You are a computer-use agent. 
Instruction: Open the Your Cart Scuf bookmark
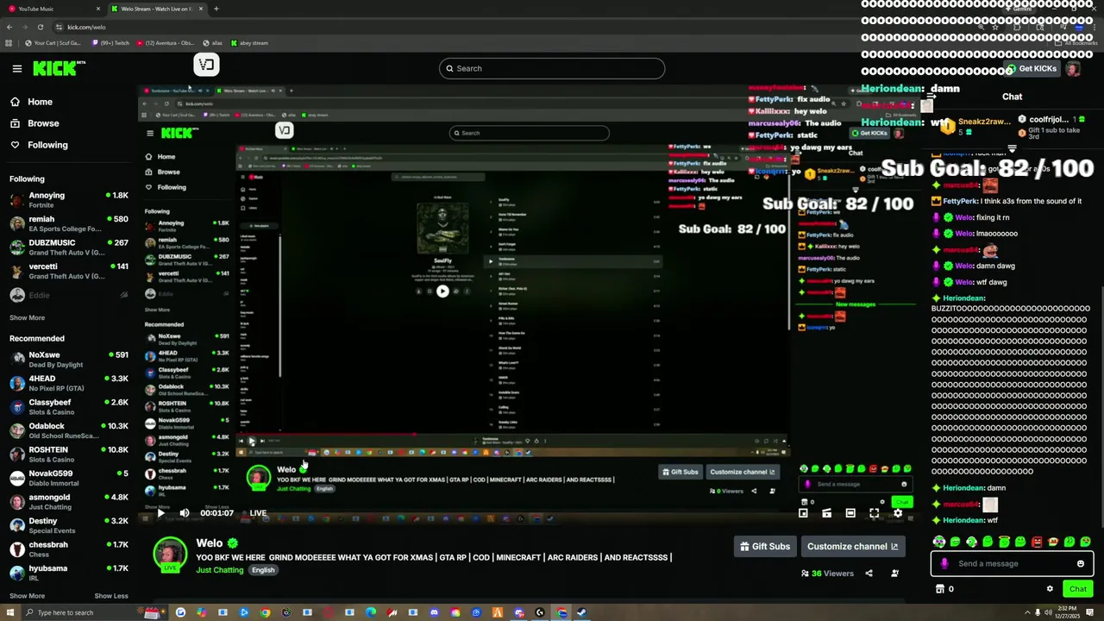pyautogui.click(x=53, y=43)
